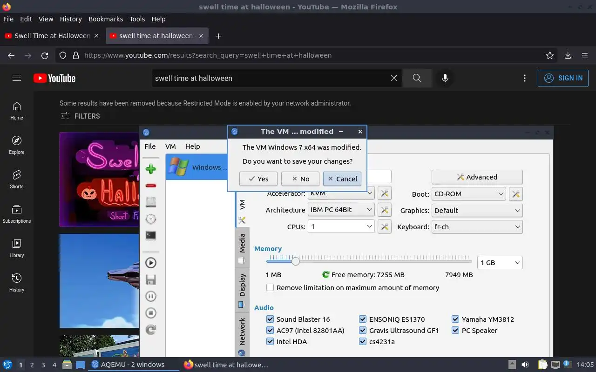This screenshot has height=372, width=596.
Task: Toggle Gravis Ultrasound GF1 checkbox
Action: [363, 330]
